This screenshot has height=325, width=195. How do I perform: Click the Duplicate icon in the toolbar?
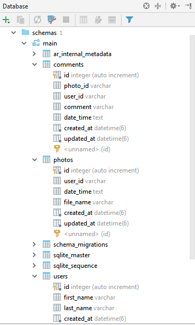click(21, 20)
